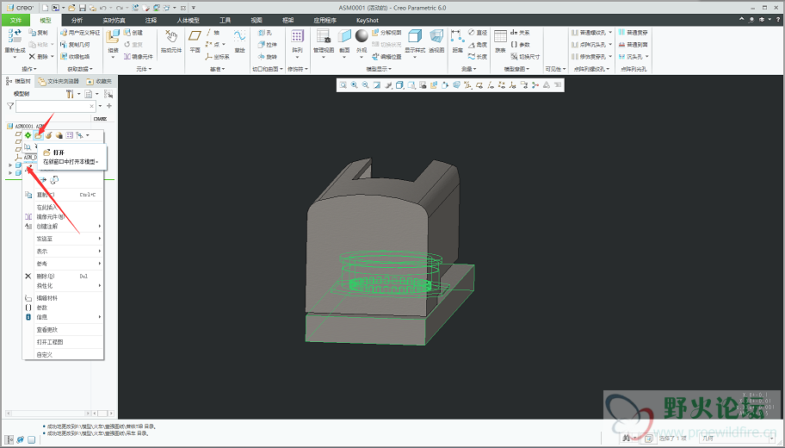785x448 pixels.
Task: Click the green Activate icon in mini toolbar
Action: pyautogui.click(x=28, y=135)
